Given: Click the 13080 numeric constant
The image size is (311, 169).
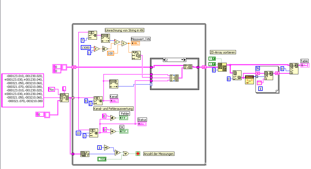Looking at the screenshot, I should click(x=86, y=48).
